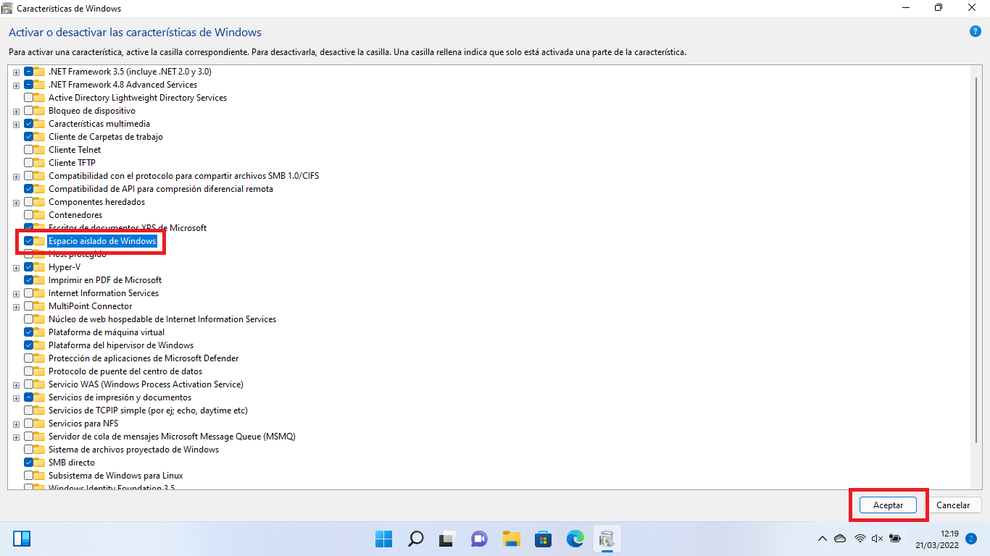Viewport: 990px width, 556px height.
Task: Show hidden tray icons chevron
Action: 822,539
